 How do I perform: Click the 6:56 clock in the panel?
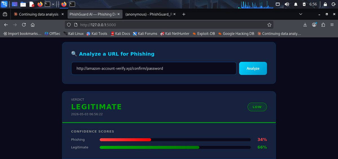[313, 4]
